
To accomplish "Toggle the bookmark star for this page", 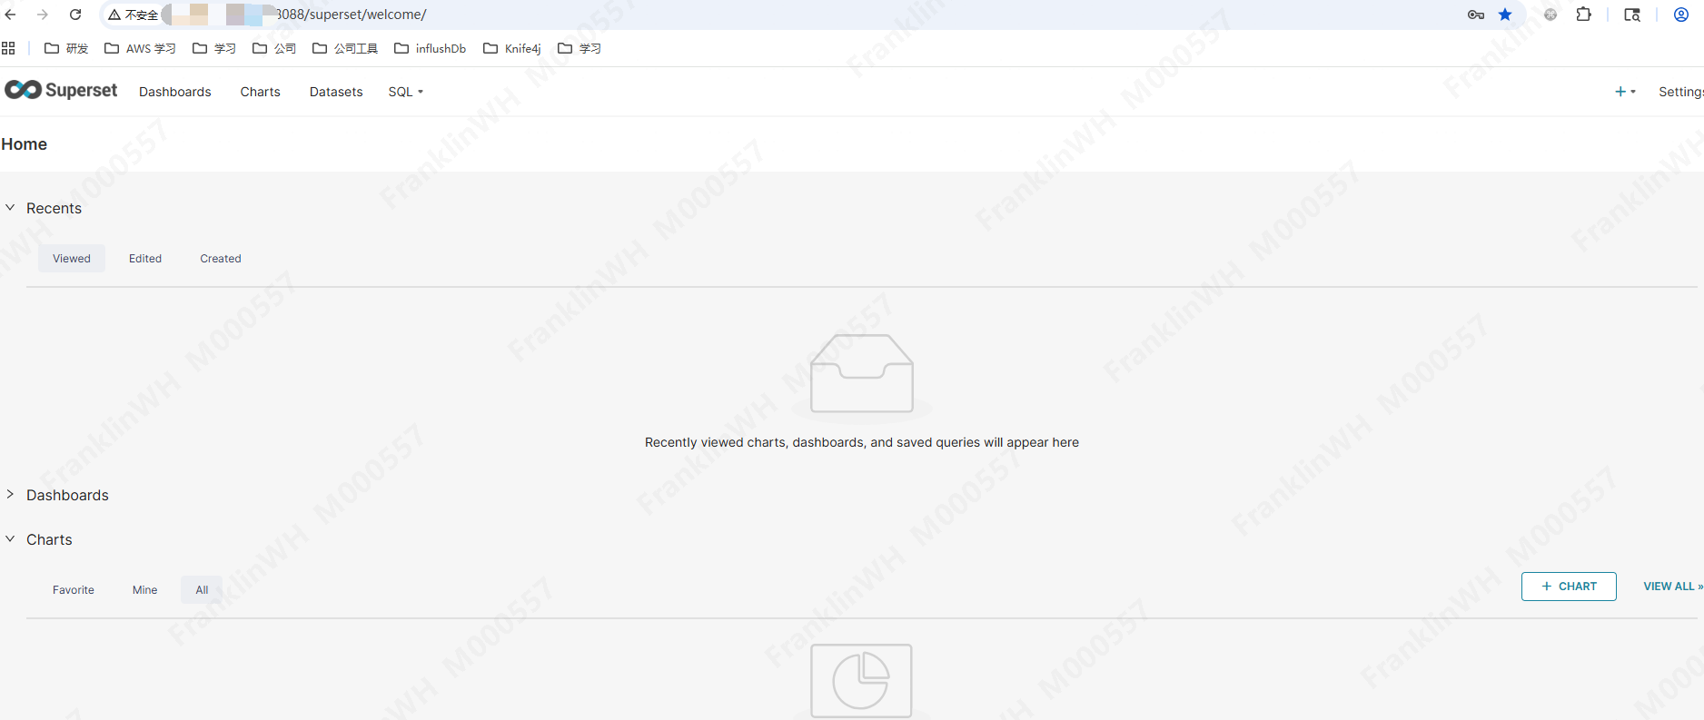I will point(1505,15).
